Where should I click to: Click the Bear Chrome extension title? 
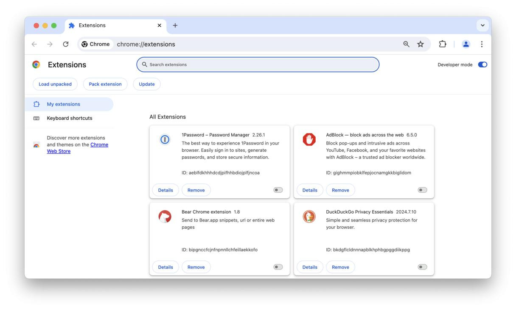[206, 212]
